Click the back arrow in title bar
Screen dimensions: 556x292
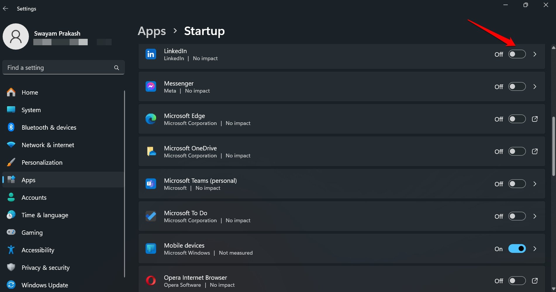tap(6, 8)
